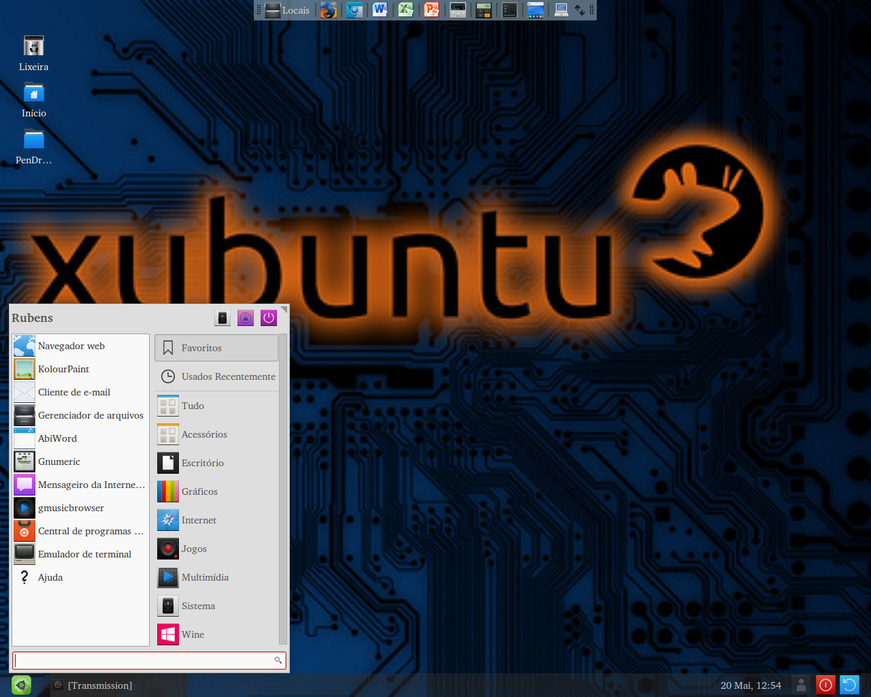Launch the Word icon in top panel

tap(380, 10)
